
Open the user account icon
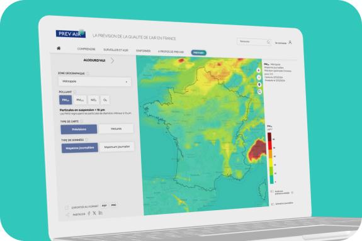click(x=290, y=43)
